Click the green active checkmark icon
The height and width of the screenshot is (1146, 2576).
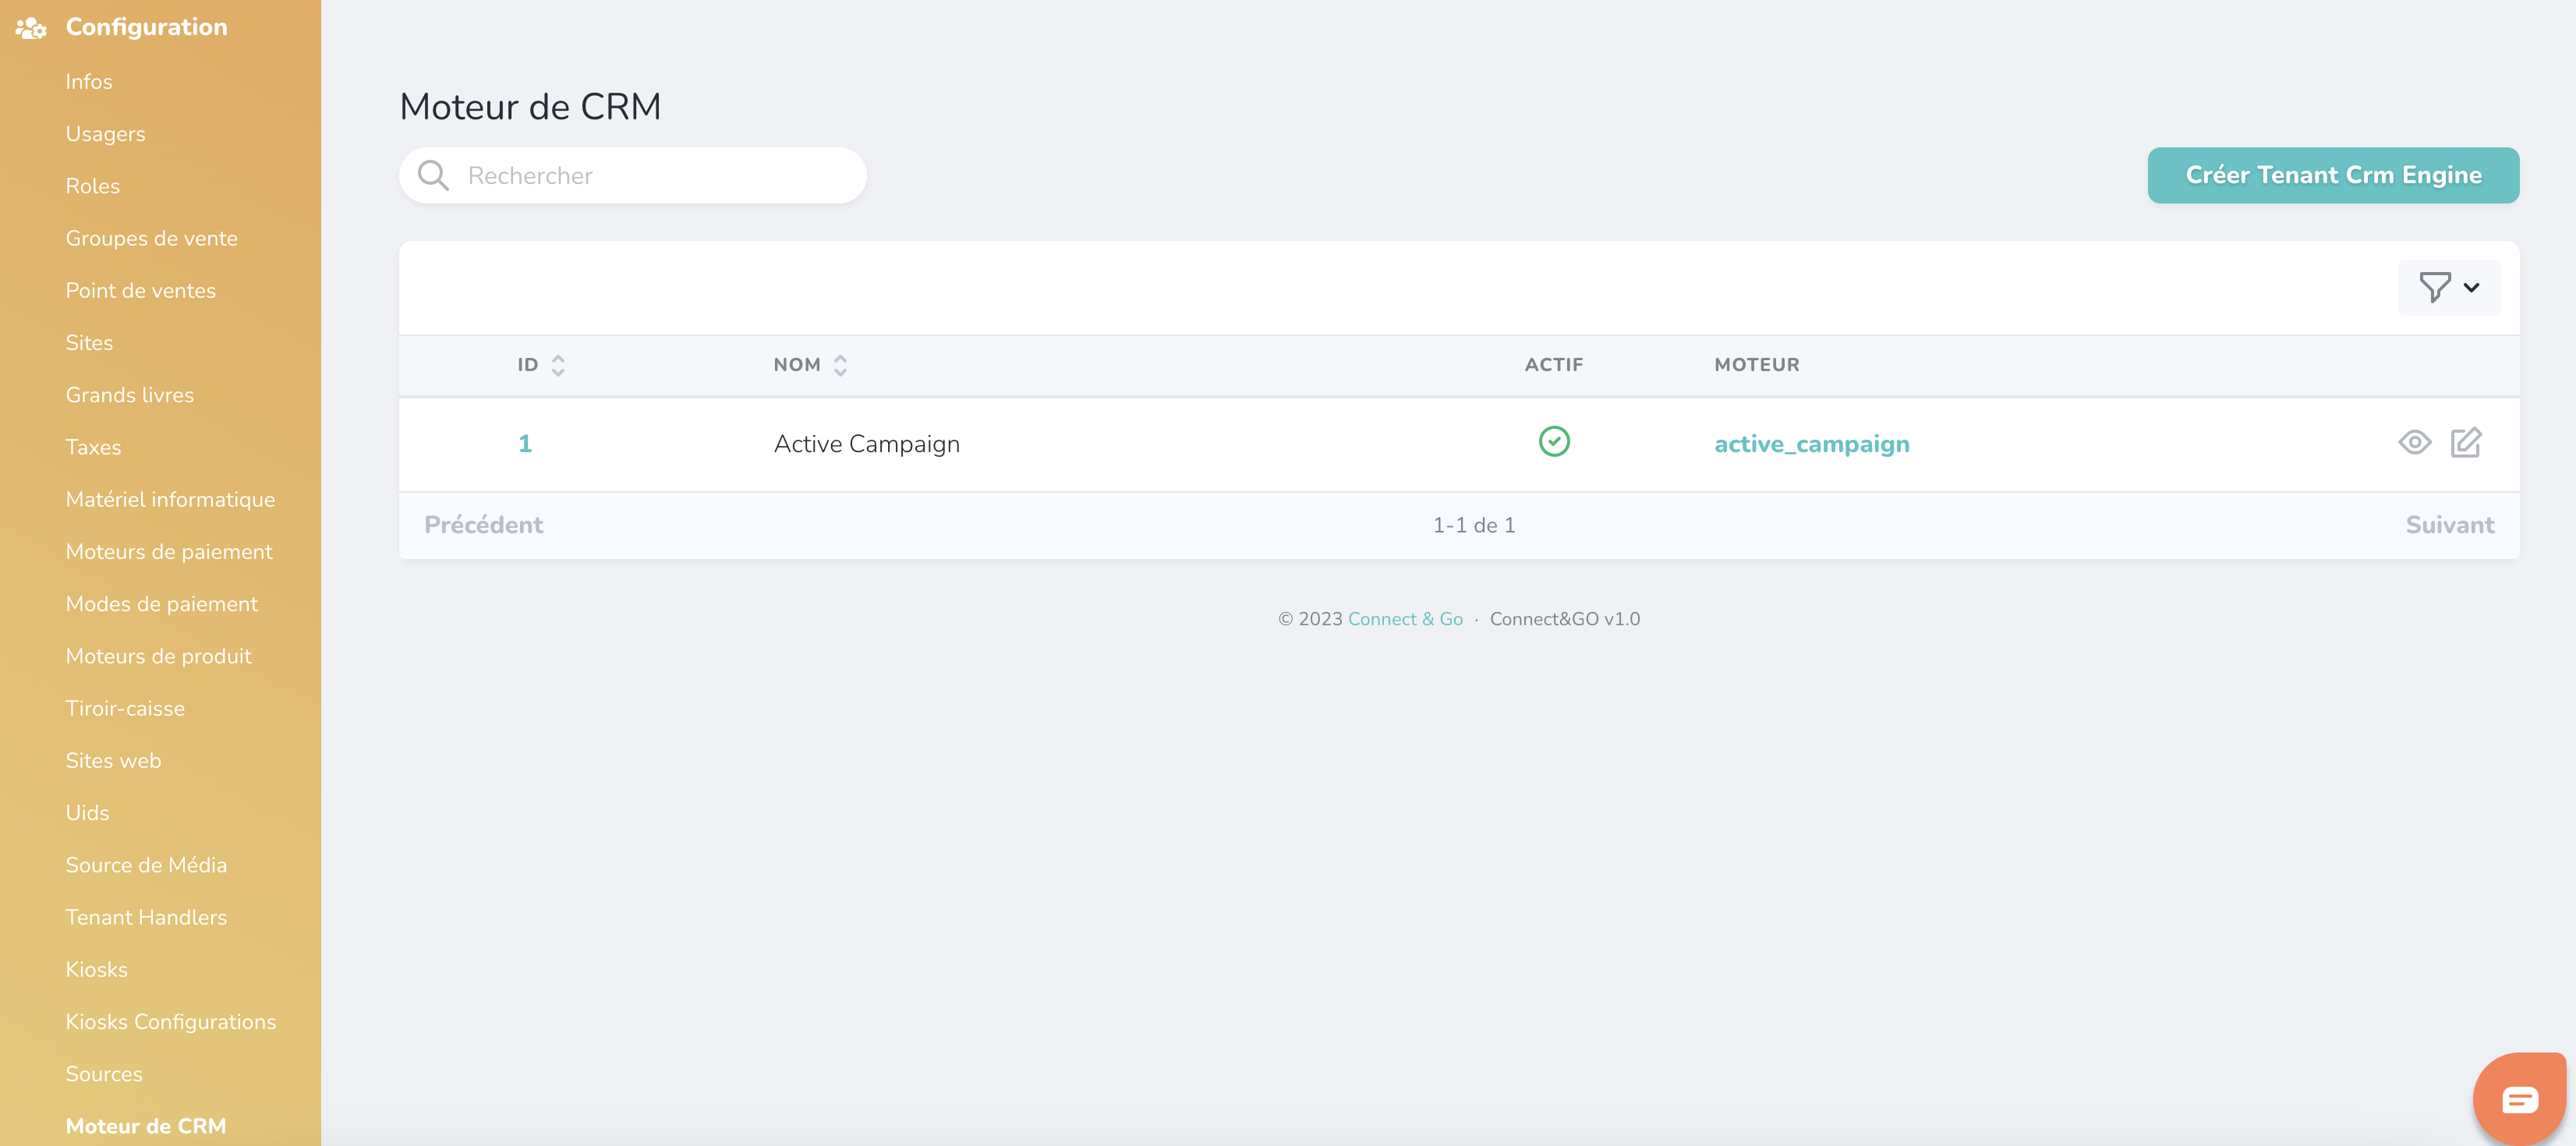click(x=1553, y=441)
